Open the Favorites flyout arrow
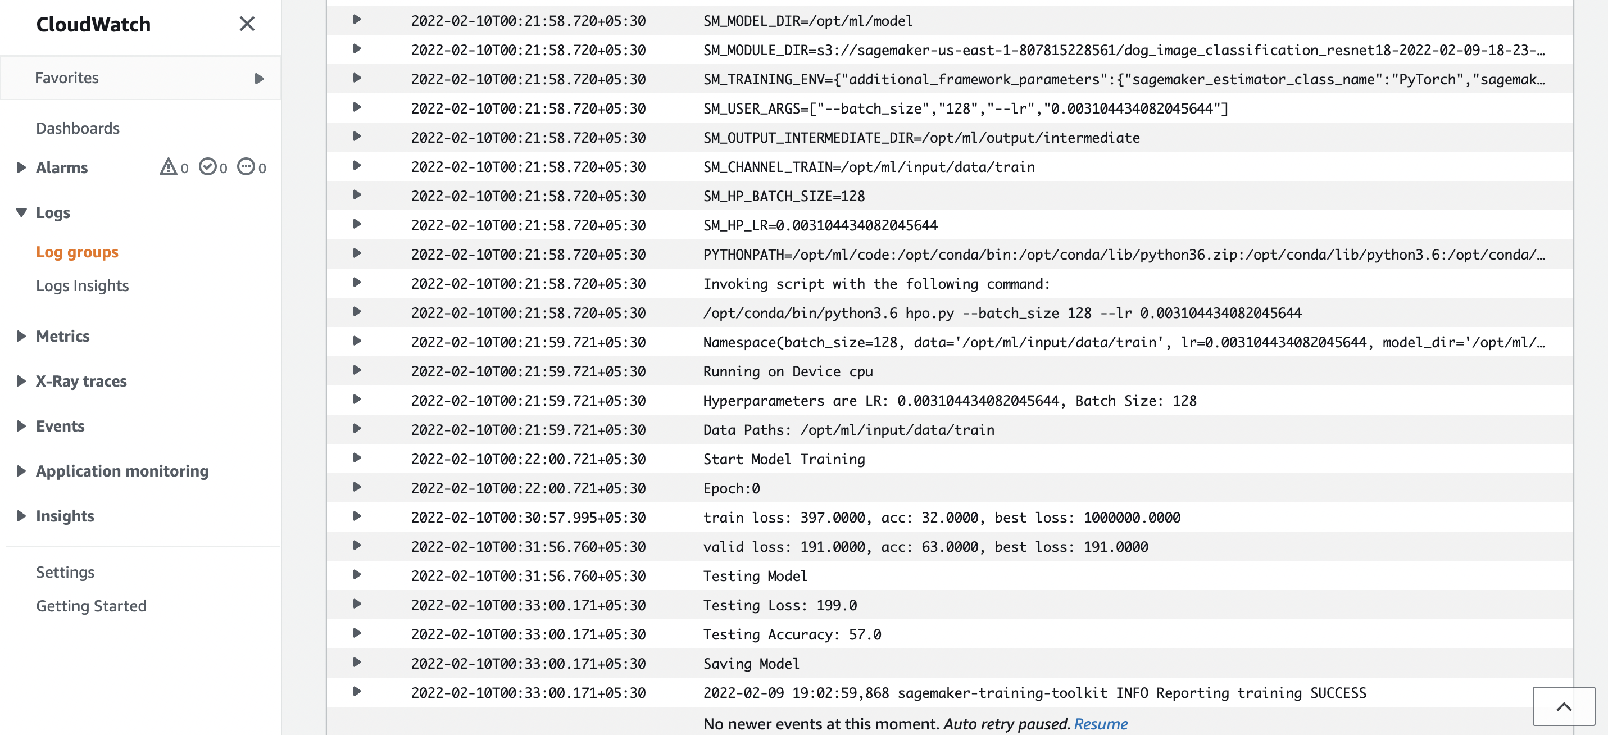This screenshot has height=735, width=1608. point(260,78)
